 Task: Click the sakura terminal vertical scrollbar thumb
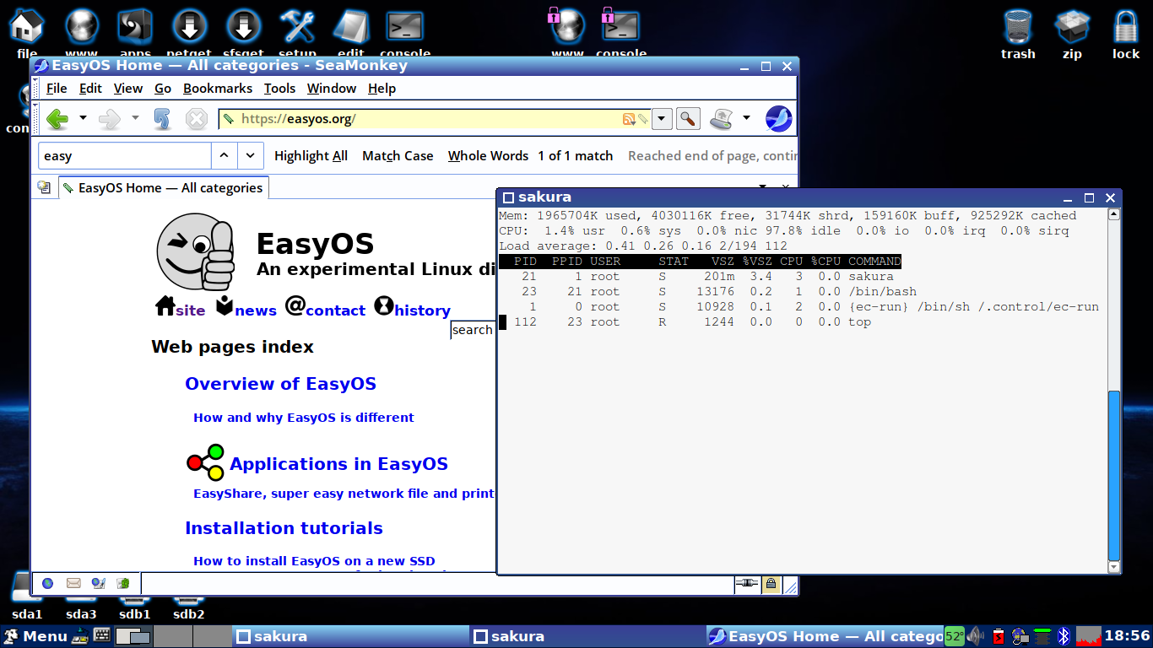1114,474
